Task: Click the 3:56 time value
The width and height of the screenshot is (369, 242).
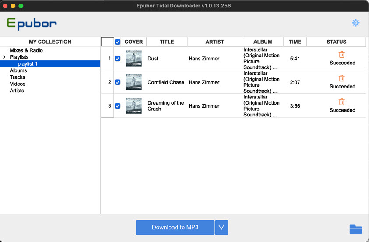Action: [x=295, y=106]
